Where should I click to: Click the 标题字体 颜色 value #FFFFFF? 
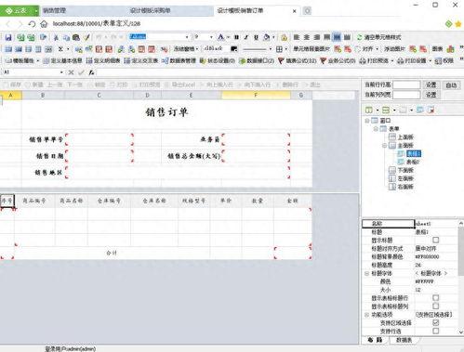[424, 281]
